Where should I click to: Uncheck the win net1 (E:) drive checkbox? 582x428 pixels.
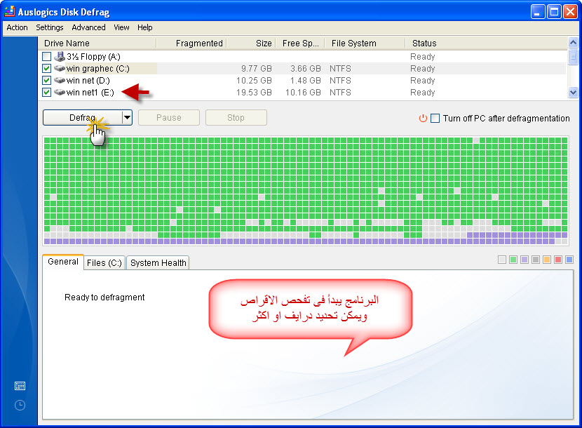[46, 92]
